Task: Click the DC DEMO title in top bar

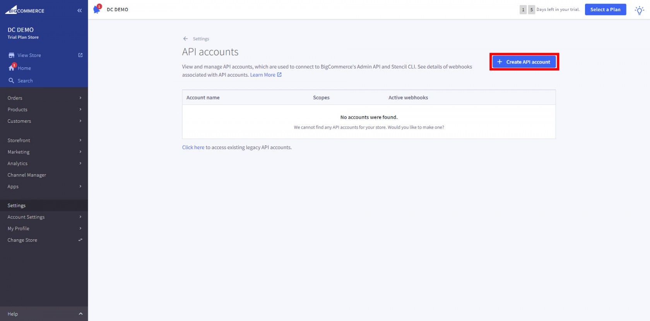Action: pos(117,10)
